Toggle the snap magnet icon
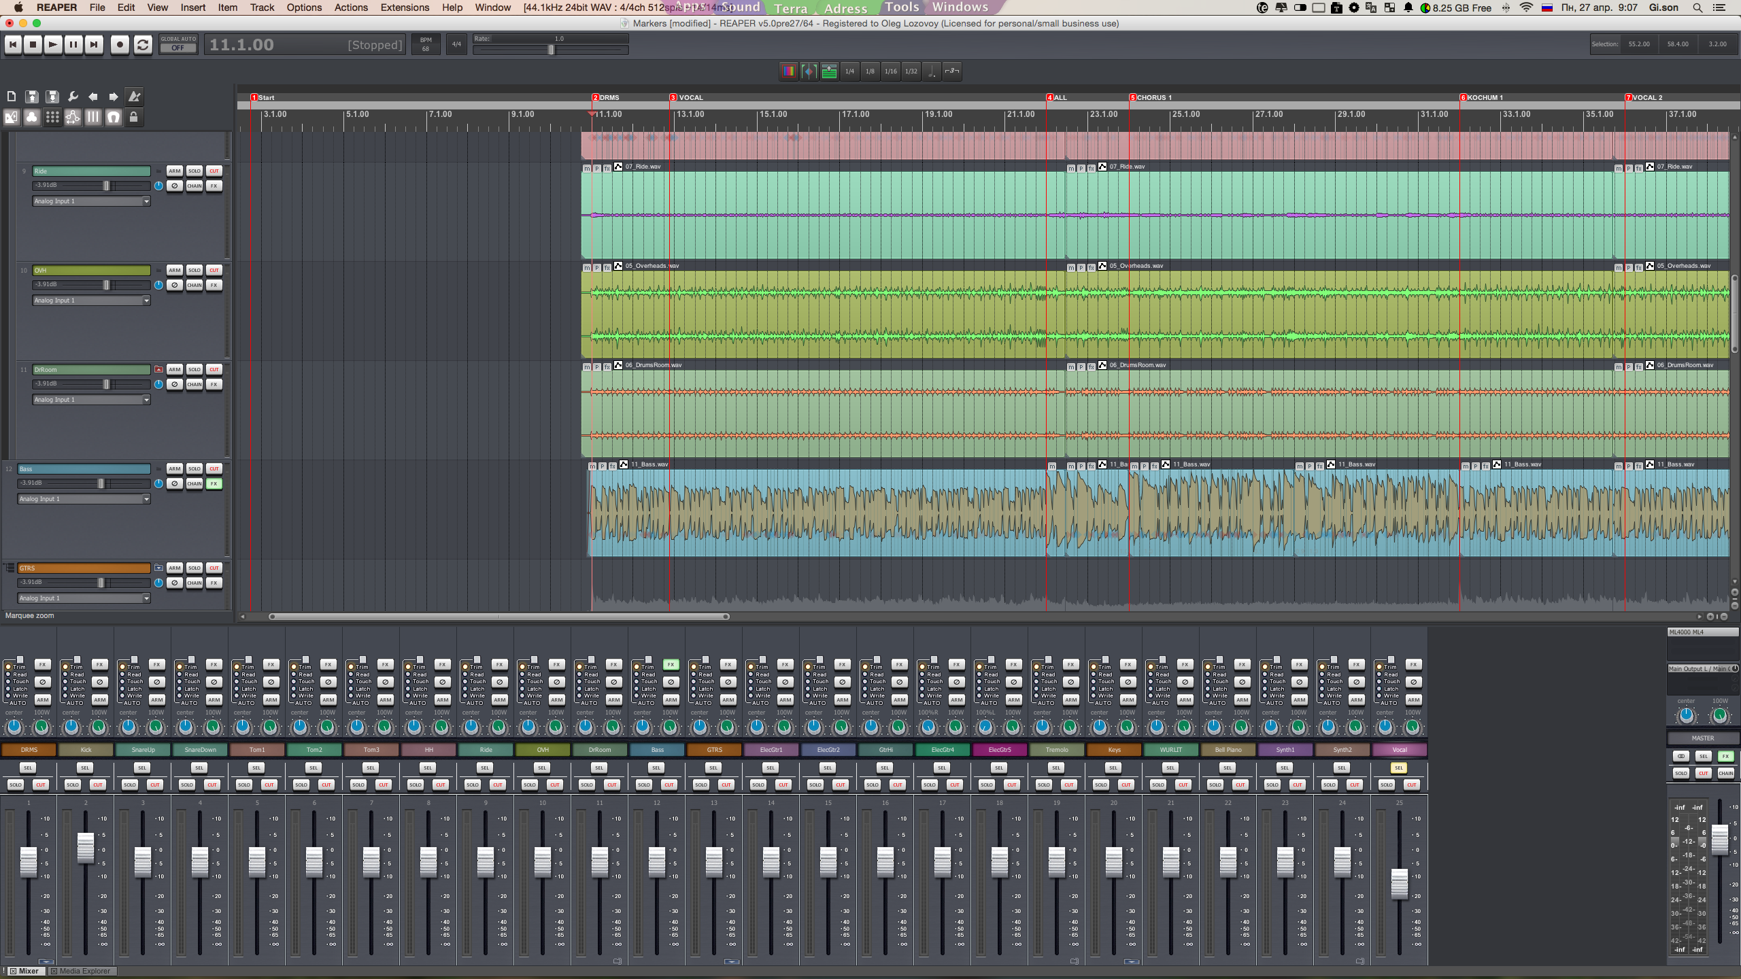Viewport: 1741px width, 979px height. [114, 117]
